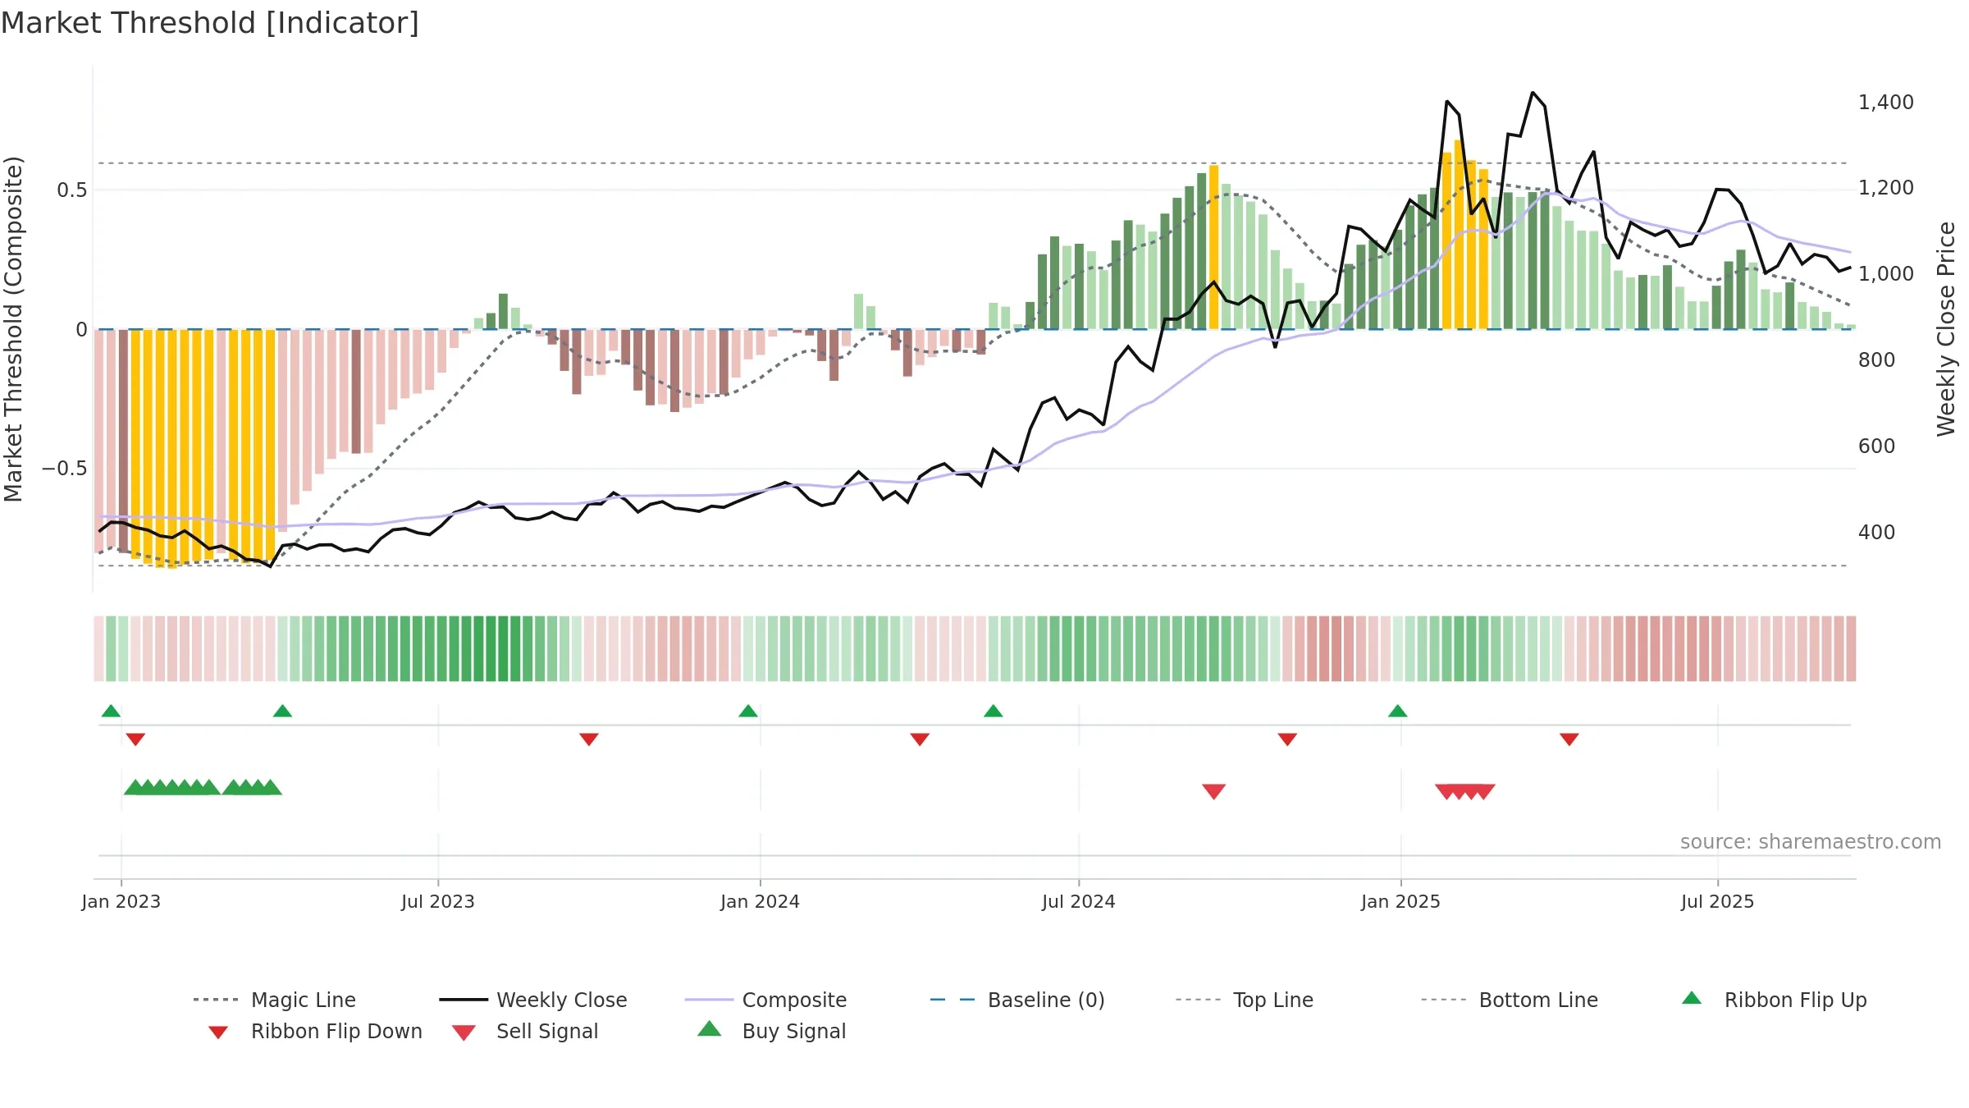
Task: Click the 600 tick on the price axis
Action: coord(1877,446)
